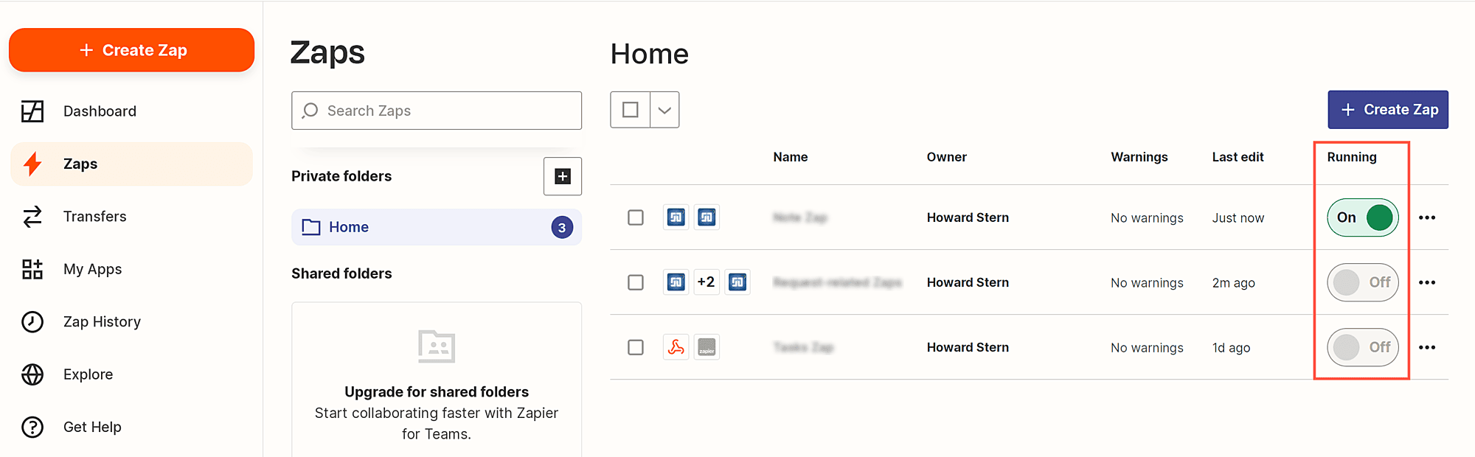The width and height of the screenshot is (1475, 457).
Task: Open more options for the 1d ago Zap
Action: coord(1427,347)
